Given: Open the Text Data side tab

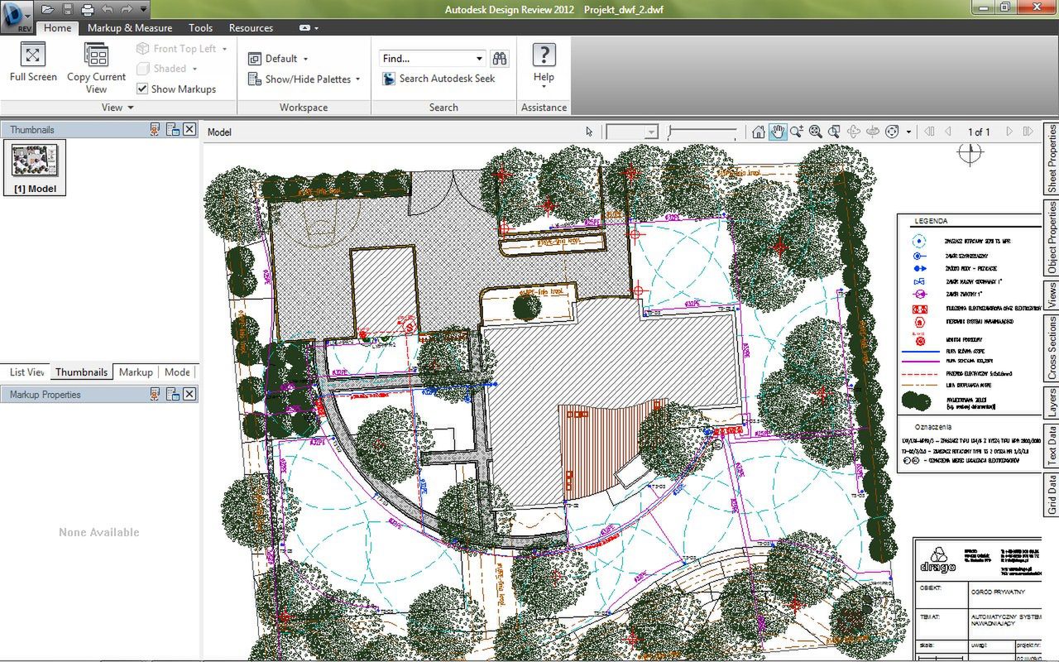Looking at the screenshot, I should click(x=1051, y=445).
